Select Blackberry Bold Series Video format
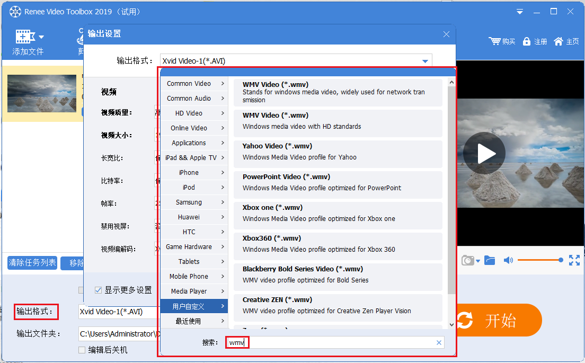Image resolution: width=585 pixels, height=363 pixels. (x=338, y=277)
